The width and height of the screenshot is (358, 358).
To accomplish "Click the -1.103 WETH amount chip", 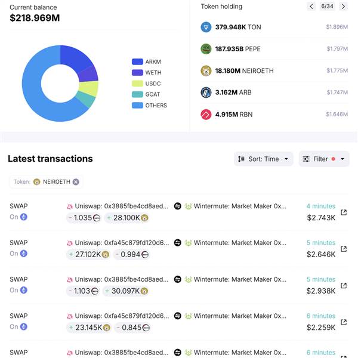I will click(84, 291).
